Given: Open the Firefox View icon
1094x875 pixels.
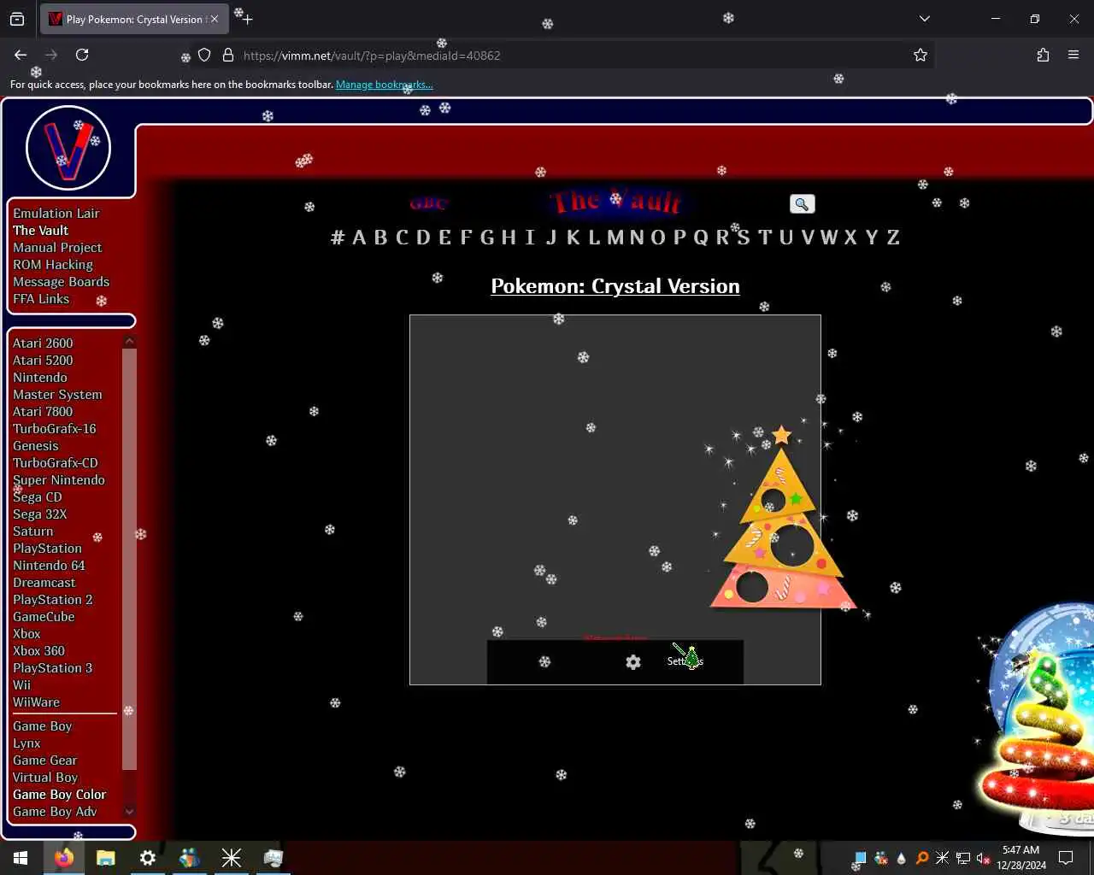Looking at the screenshot, I should click(17, 19).
